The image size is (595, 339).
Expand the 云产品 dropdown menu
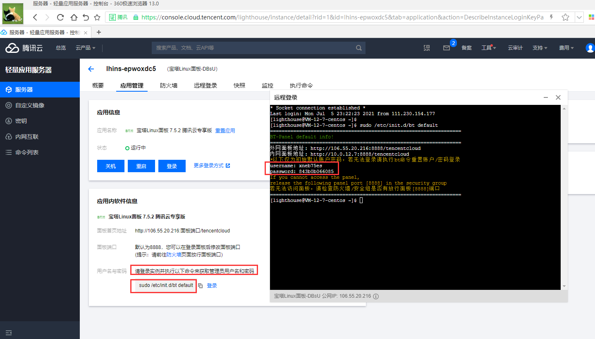tap(86, 48)
